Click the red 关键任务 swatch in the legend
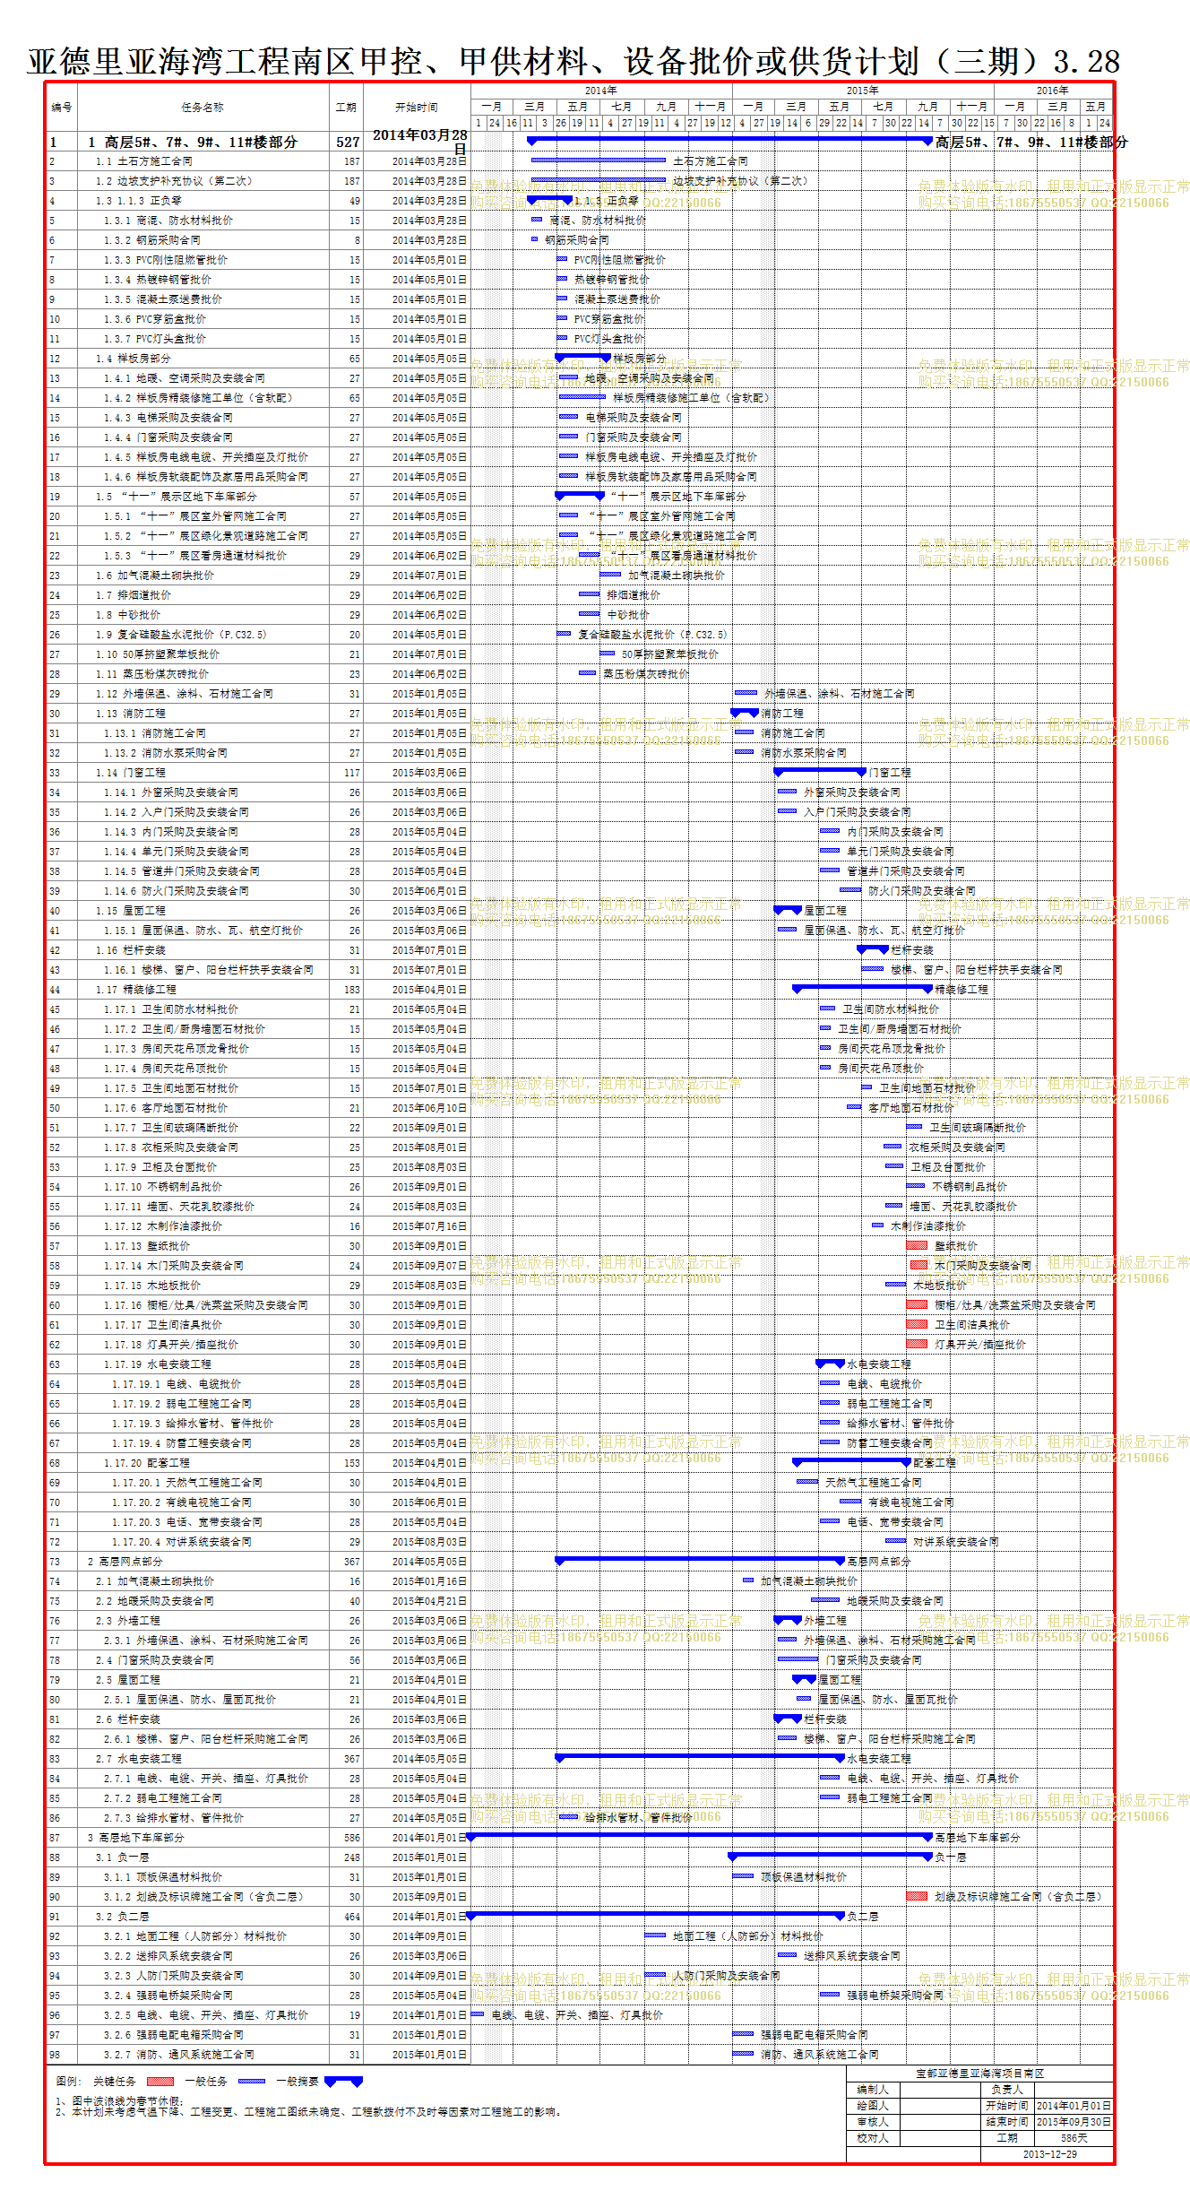 [x=160, y=2082]
